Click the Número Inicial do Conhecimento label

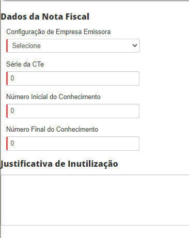point(53,97)
